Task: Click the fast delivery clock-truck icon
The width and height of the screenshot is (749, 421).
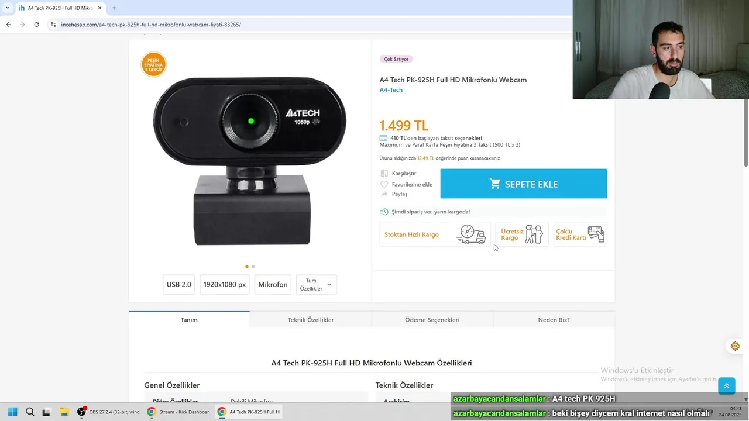Action: click(x=384, y=212)
